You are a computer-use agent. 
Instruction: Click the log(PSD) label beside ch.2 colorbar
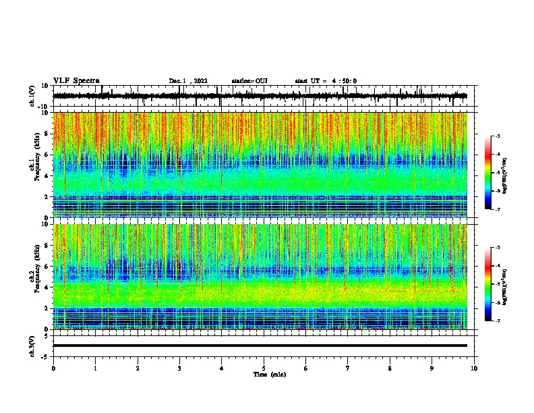504,287
